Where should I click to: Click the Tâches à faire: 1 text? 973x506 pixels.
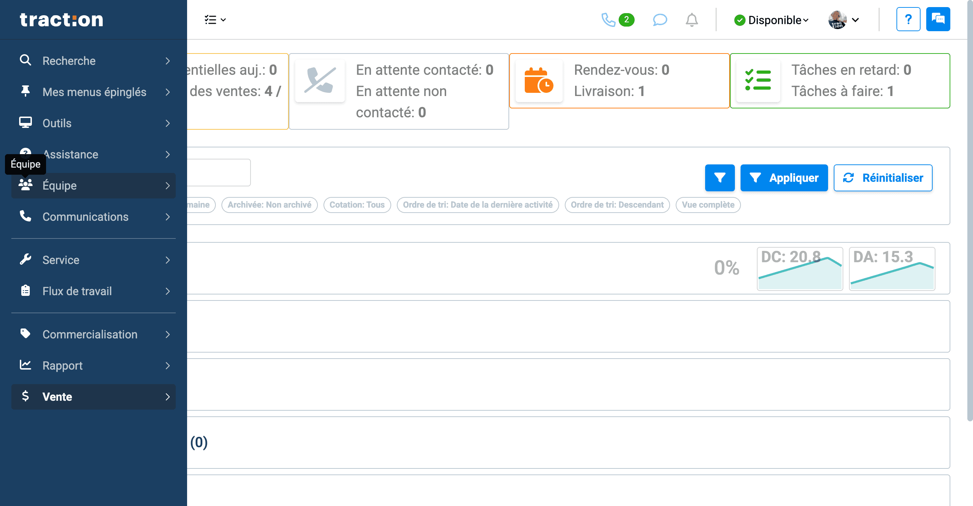[842, 91]
